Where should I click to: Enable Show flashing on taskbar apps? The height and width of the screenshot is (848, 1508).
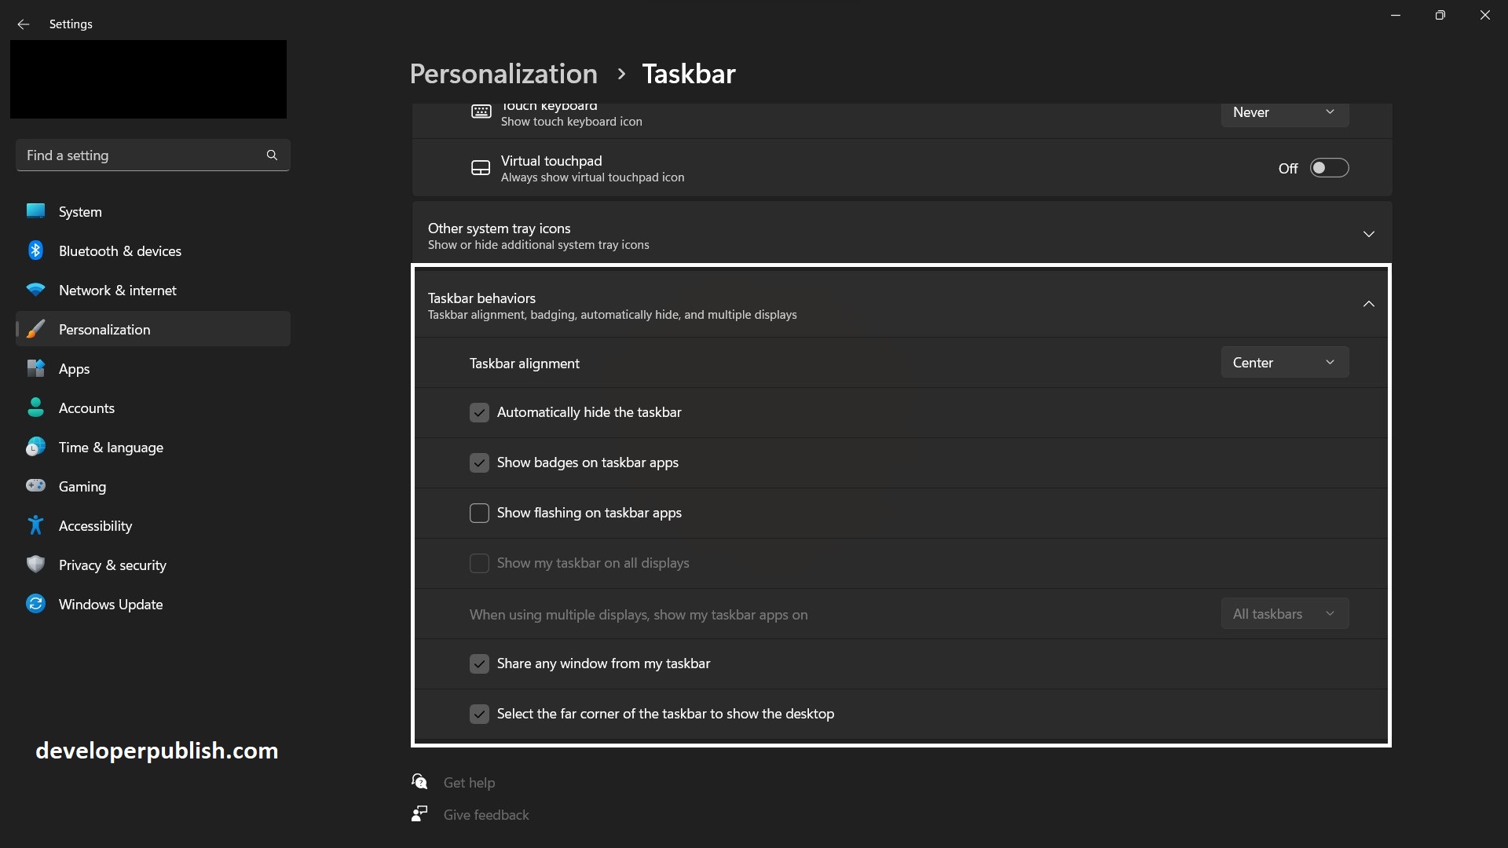[x=479, y=513]
